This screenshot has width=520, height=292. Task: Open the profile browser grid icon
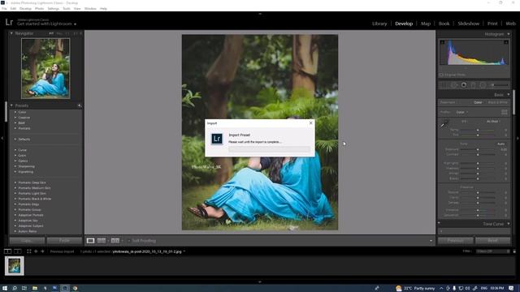point(505,112)
